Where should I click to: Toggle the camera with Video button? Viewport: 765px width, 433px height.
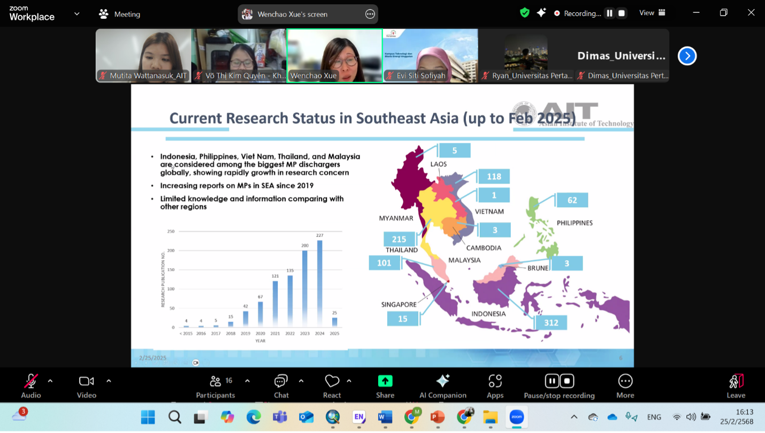[x=86, y=386]
